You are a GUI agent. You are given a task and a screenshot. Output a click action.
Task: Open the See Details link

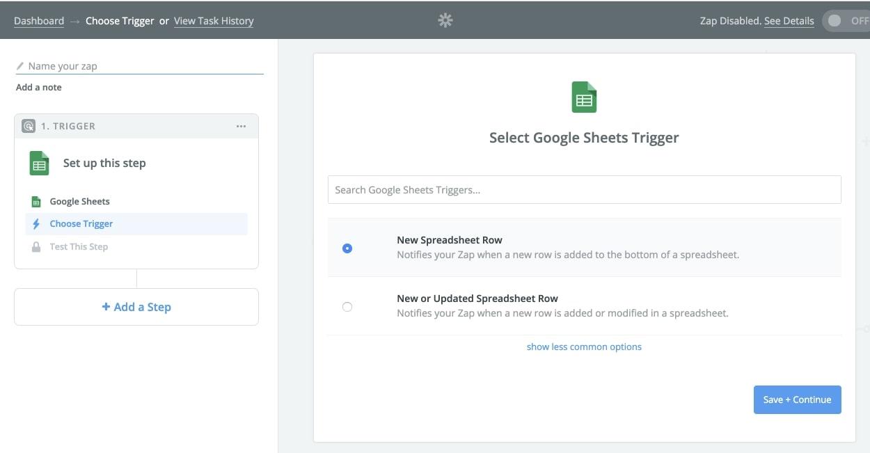tap(789, 21)
